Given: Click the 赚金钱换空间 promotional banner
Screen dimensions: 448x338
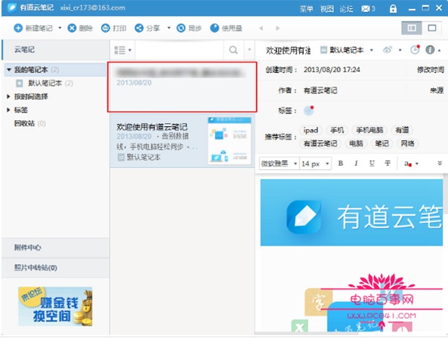Looking at the screenshot, I should click(55, 307).
